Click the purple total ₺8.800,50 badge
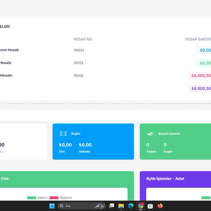 coord(201,88)
